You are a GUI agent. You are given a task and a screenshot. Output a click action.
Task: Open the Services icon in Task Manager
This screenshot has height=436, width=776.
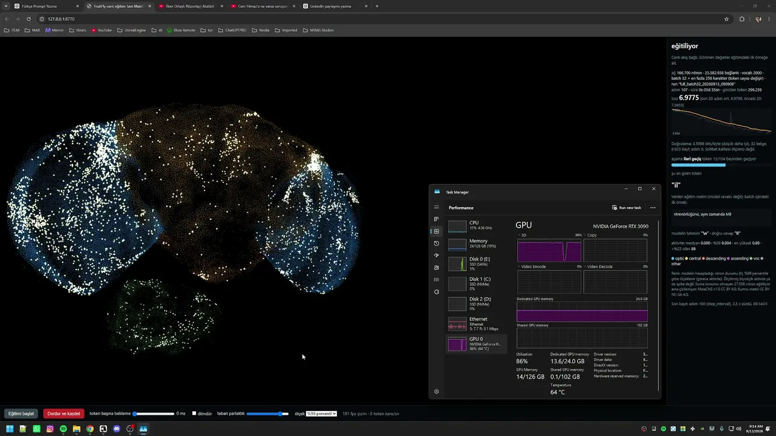(436, 292)
